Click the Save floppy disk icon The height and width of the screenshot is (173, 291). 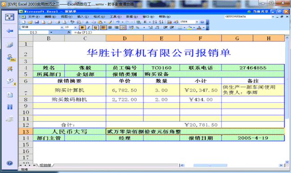coord(37,22)
